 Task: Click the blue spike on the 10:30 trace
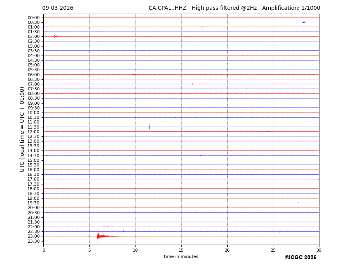(175, 117)
